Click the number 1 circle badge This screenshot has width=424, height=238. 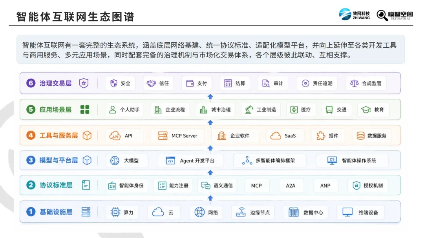(31, 212)
